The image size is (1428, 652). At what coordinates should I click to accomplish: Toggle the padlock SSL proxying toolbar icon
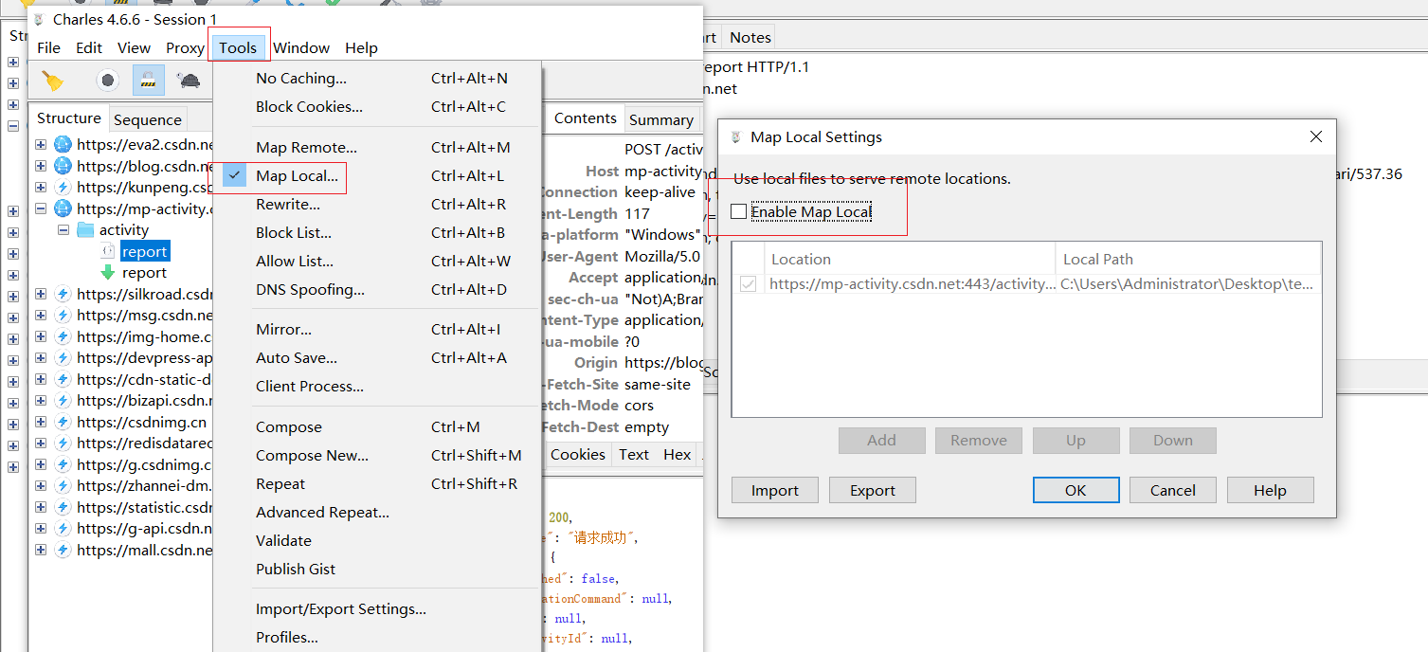148,81
